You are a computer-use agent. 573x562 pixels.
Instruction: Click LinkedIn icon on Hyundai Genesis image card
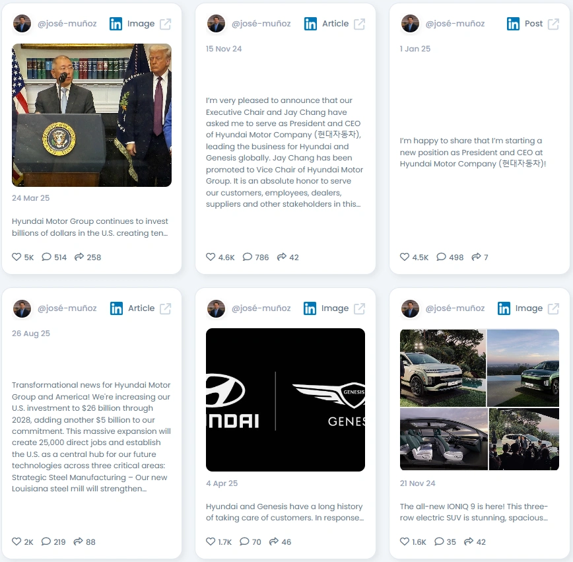(x=310, y=308)
